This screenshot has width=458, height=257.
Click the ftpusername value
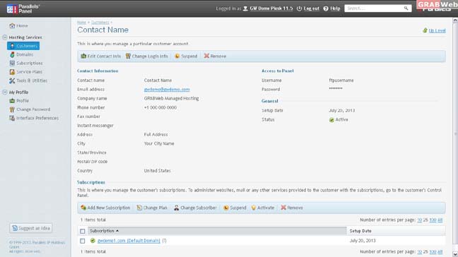(341, 80)
